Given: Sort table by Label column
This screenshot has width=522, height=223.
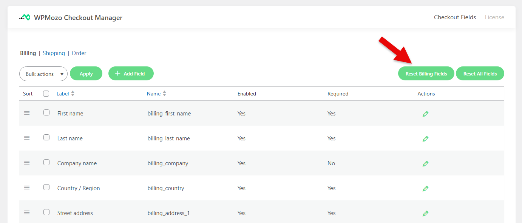Looking at the screenshot, I should (x=63, y=94).
